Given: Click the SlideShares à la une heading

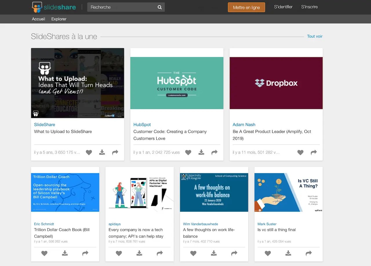Looking at the screenshot, I should click(x=64, y=37).
